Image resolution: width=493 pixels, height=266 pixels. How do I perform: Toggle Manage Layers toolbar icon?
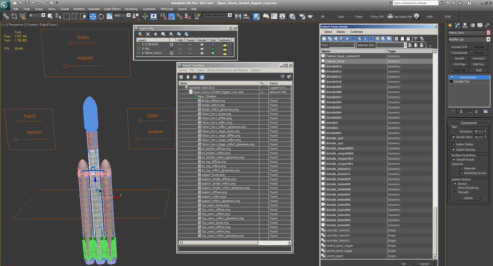coord(256,16)
